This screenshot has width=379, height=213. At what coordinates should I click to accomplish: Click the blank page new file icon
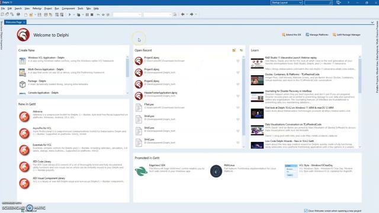(25, 14)
